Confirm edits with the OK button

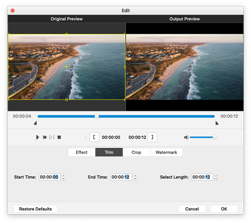tap(224, 209)
